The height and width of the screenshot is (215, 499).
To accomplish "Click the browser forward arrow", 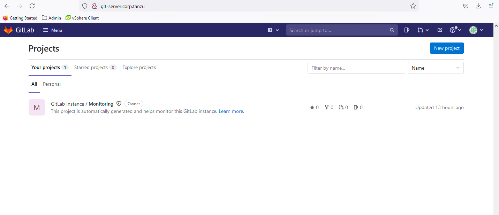I will 20,6.
